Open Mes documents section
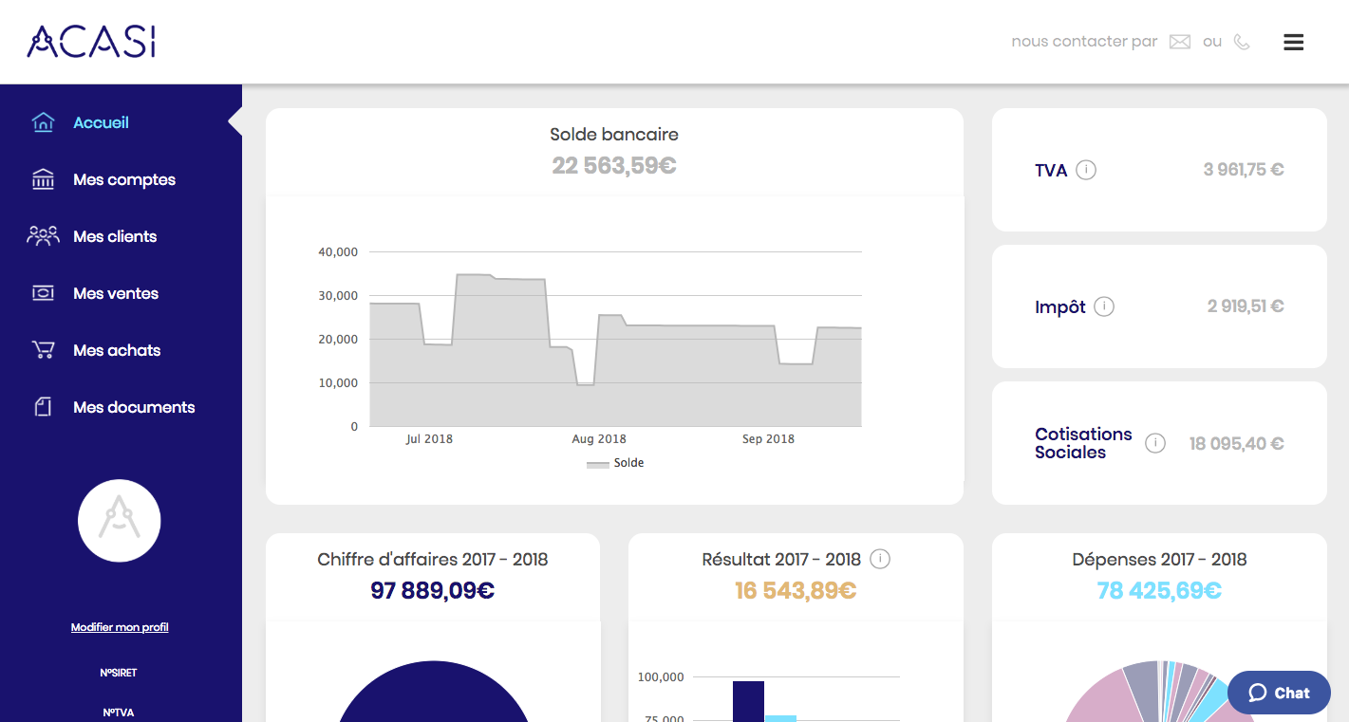1349x722 pixels. click(134, 407)
